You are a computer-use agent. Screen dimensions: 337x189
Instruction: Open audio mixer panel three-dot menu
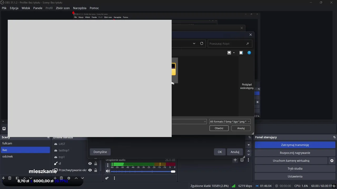(x=114, y=178)
